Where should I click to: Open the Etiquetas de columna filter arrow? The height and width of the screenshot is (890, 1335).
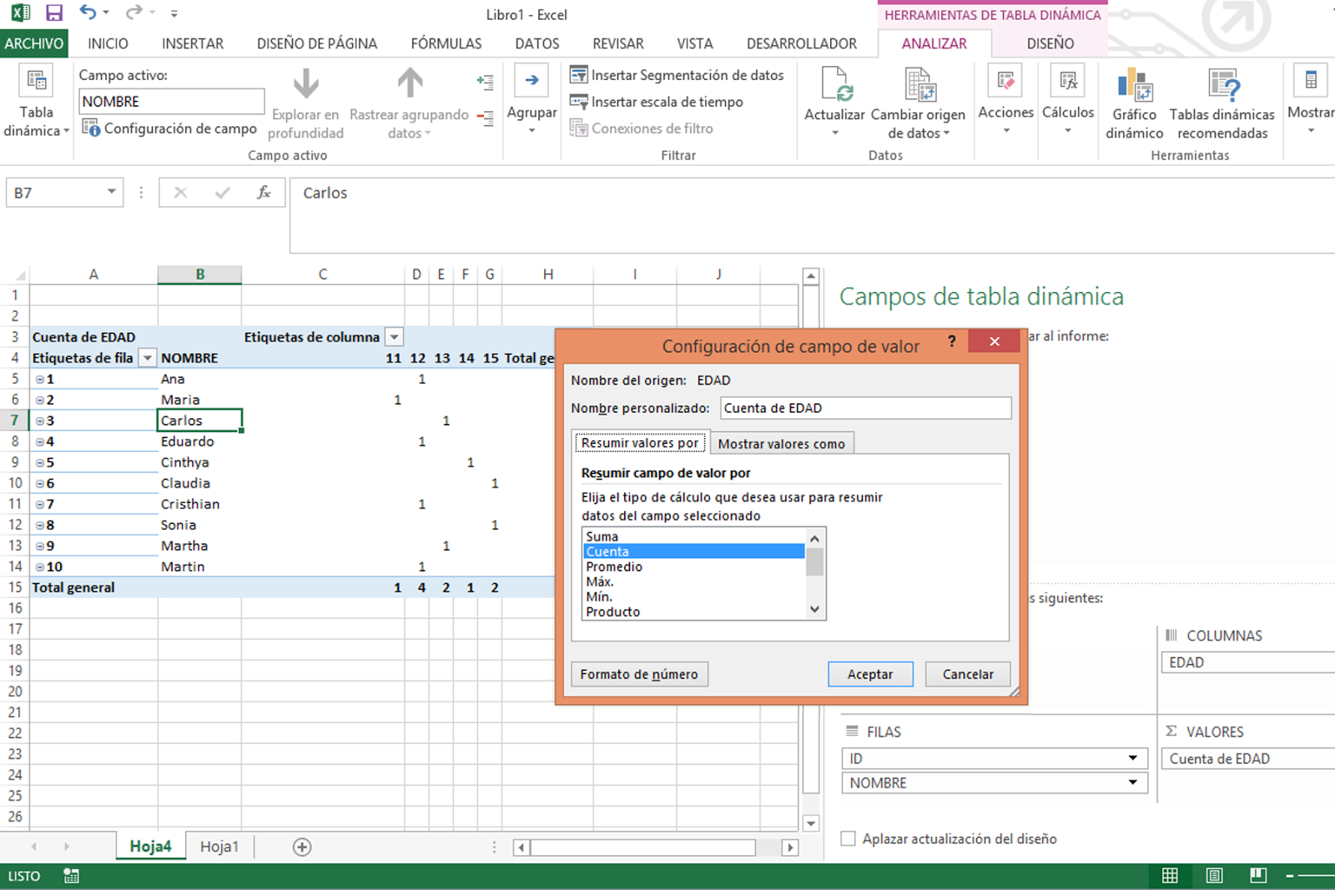(393, 337)
